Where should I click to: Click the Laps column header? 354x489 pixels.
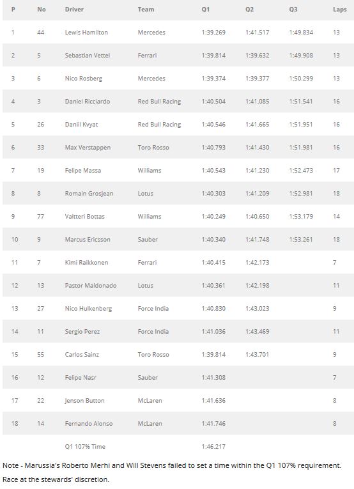click(x=340, y=10)
